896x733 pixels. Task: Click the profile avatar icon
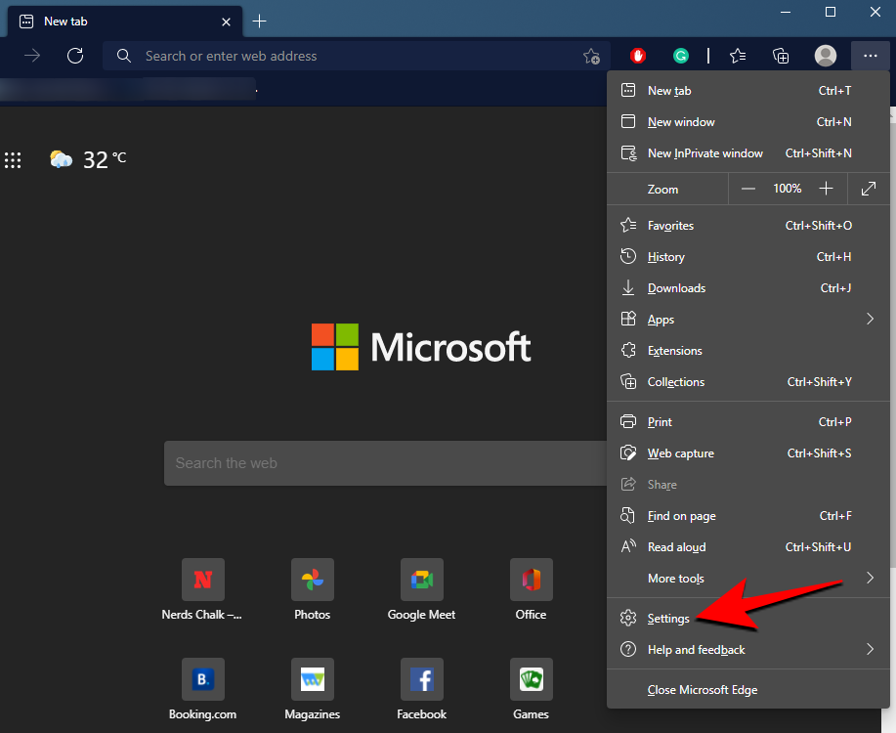click(x=825, y=56)
